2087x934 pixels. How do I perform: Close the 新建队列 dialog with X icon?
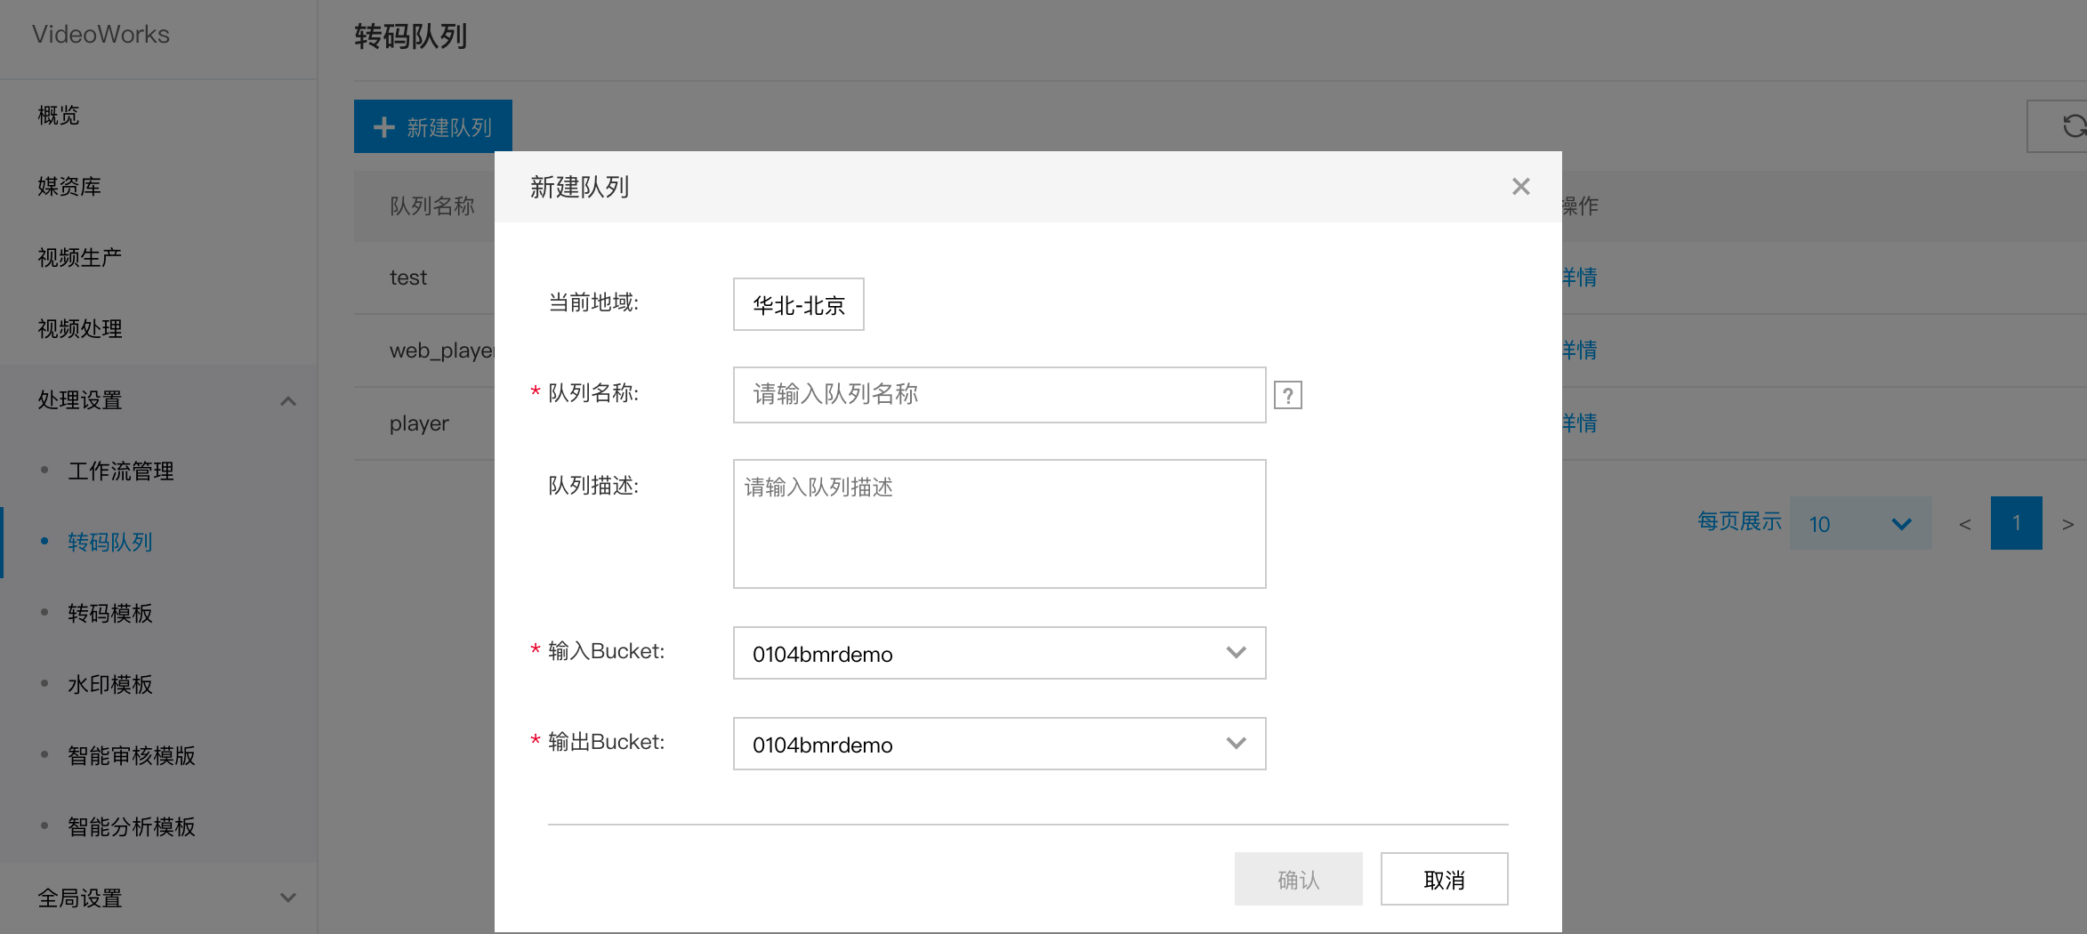[x=1520, y=187]
